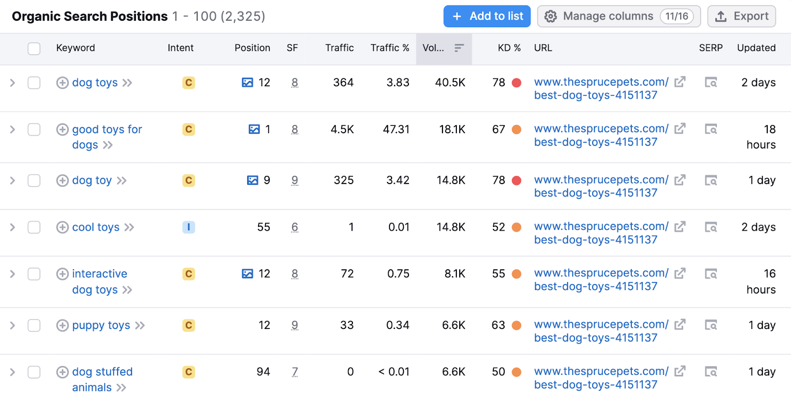Open the Manage columns settings
This screenshot has height=403, width=791.
[618, 16]
